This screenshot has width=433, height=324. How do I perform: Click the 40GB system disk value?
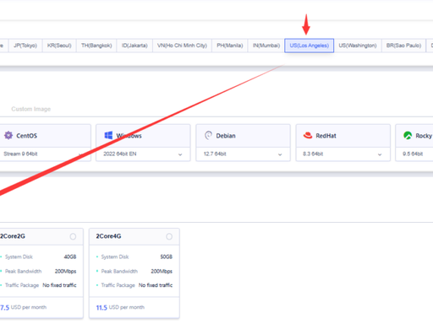point(70,256)
